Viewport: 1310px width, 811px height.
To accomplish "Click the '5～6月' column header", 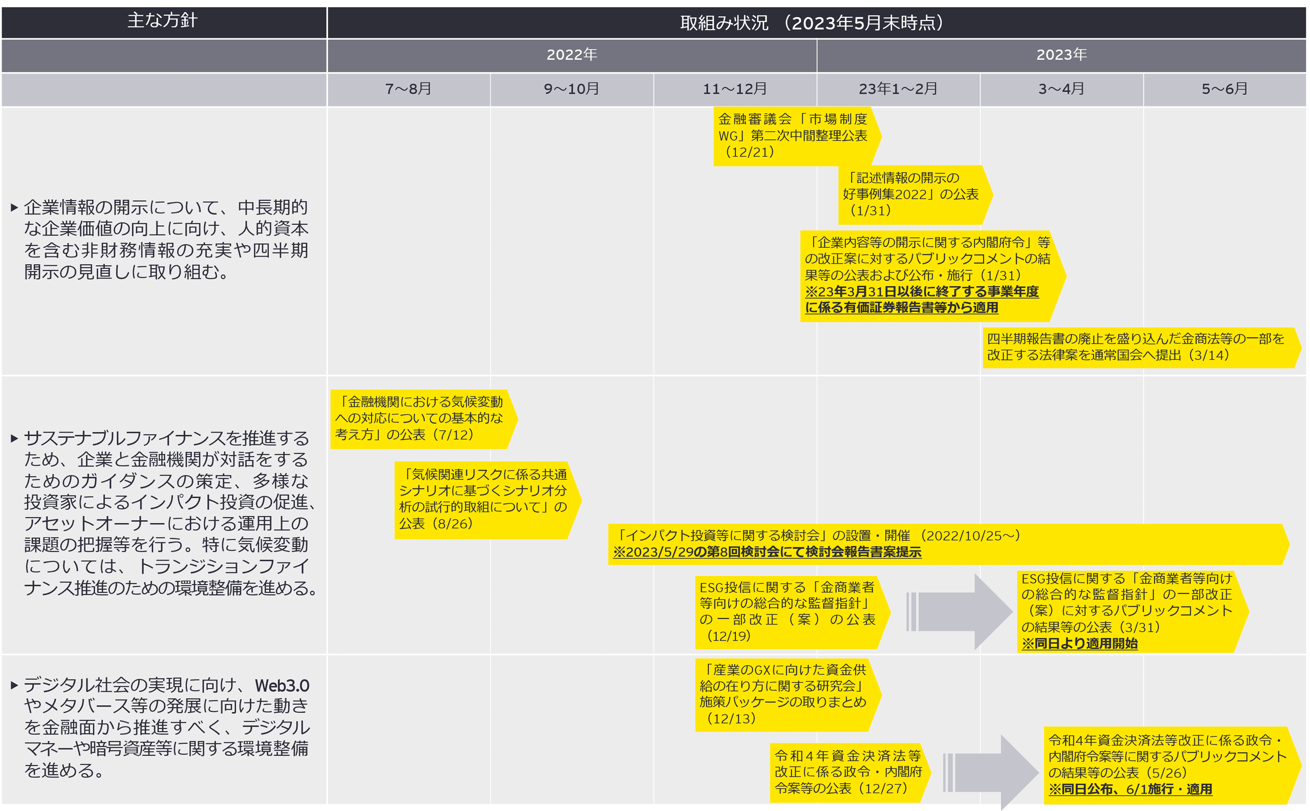I will pyautogui.click(x=1225, y=89).
